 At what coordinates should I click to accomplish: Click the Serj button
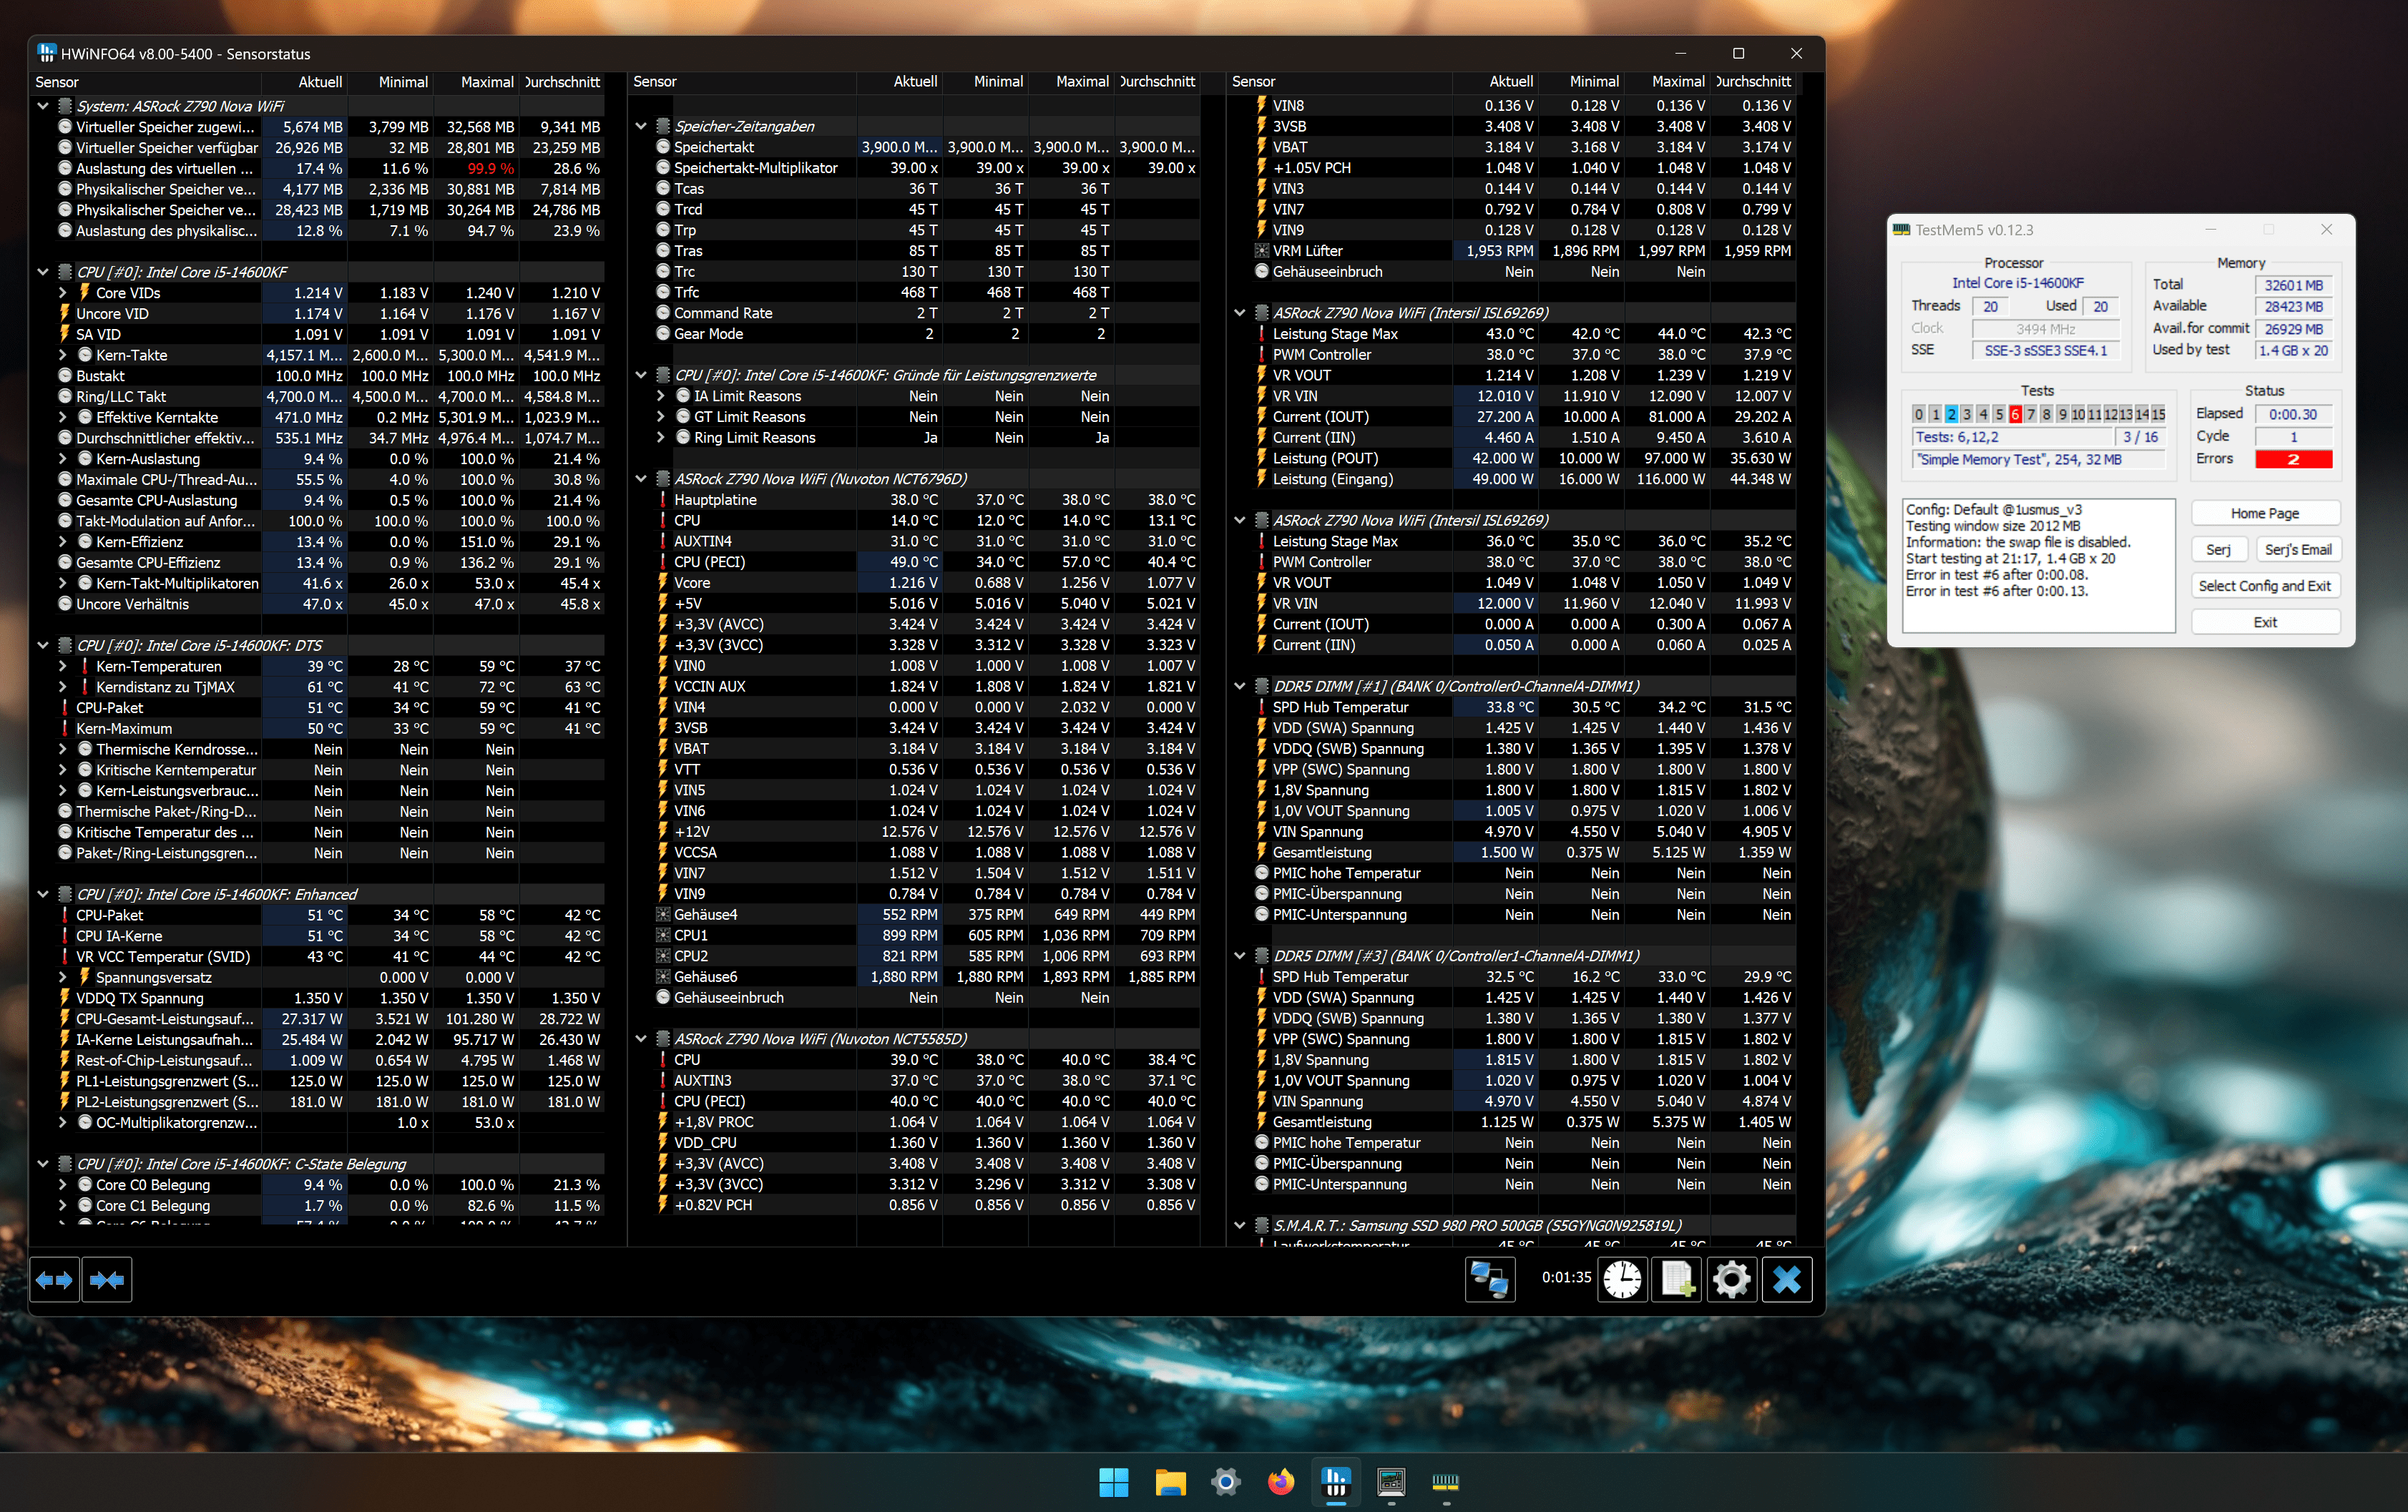coord(2219,550)
